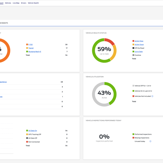Switch to the Live Map tab
Image resolution: width=163 pixels, height=163 pixels.
coord(16,3)
